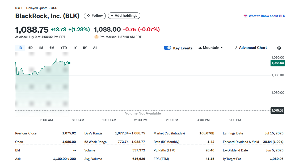Screen dimensions: 291x165
Task: Click the Ex-Dividend Date Jun 5, 2025
Action: (275, 150)
